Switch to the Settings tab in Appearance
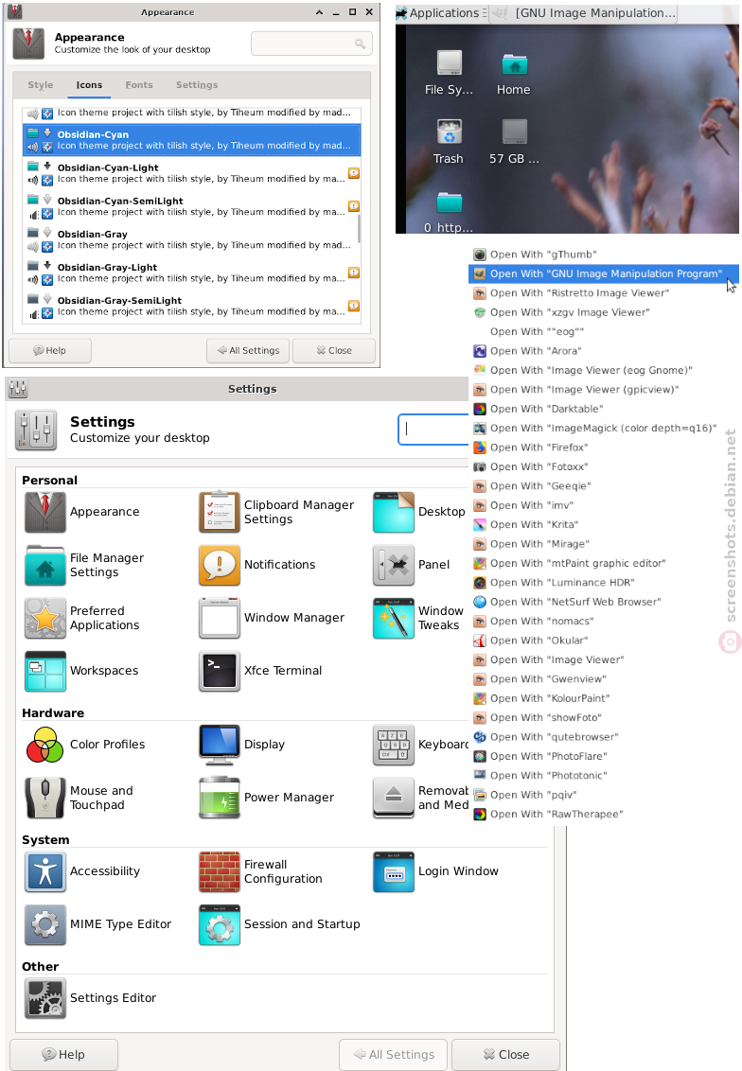The height and width of the screenshot is (1071, 742). click(x=197, y=85)
